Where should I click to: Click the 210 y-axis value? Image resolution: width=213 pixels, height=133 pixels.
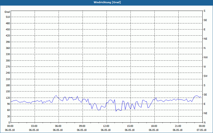coord(8,79)
